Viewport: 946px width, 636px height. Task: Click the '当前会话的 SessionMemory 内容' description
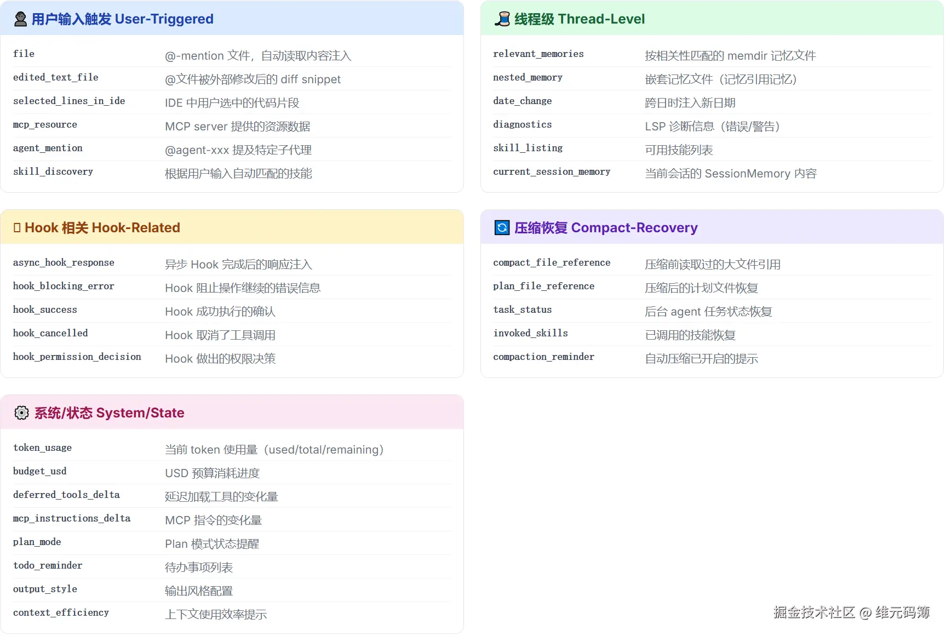click(x=731, y=174)
